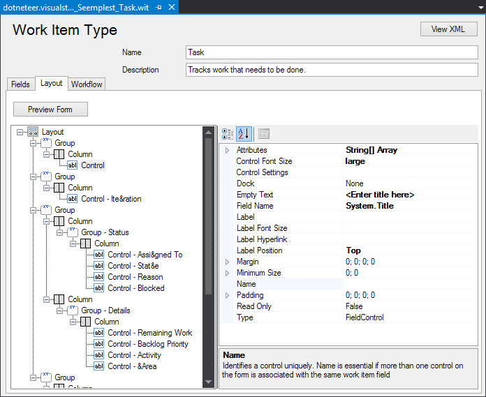Click the column icon above Control - Ite&ration
Image resolution: width=486 pixels, height=397 pixels.
coord(59,188)
